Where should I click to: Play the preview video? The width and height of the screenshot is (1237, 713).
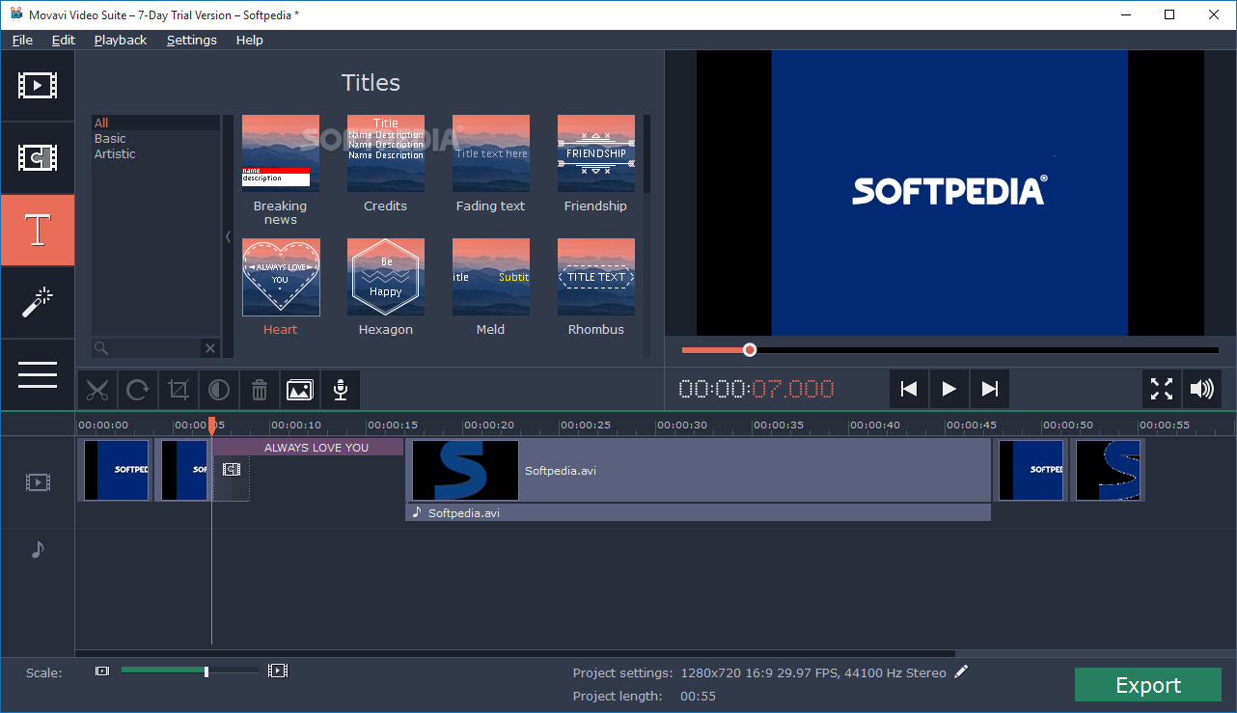click(948, 389)
